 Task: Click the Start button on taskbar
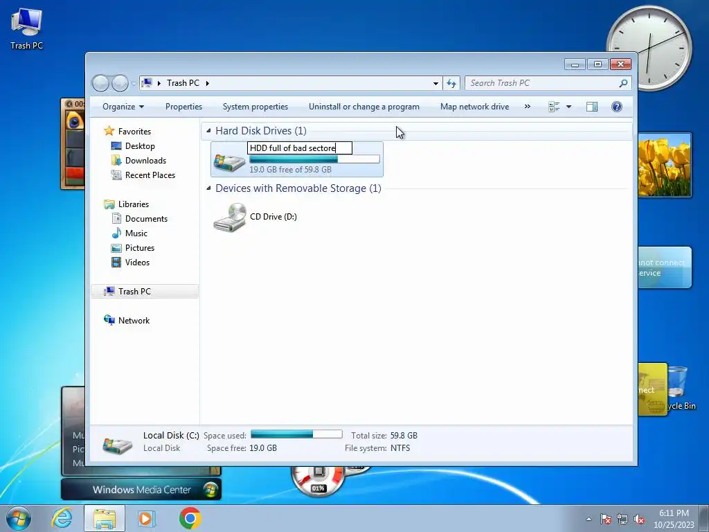[19, 518]
